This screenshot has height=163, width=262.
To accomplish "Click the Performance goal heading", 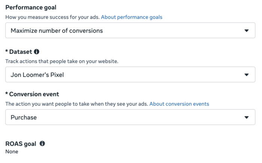I will pyautogui.click(x=31, y=7).
